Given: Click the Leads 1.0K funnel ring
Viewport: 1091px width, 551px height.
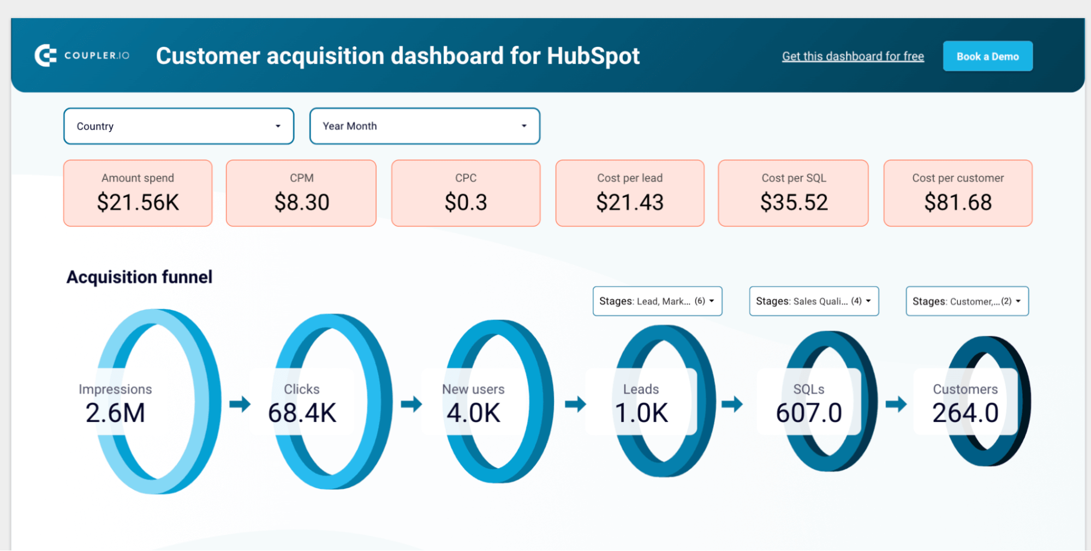Looking at the screenshot, I should (x=665, y=402).
